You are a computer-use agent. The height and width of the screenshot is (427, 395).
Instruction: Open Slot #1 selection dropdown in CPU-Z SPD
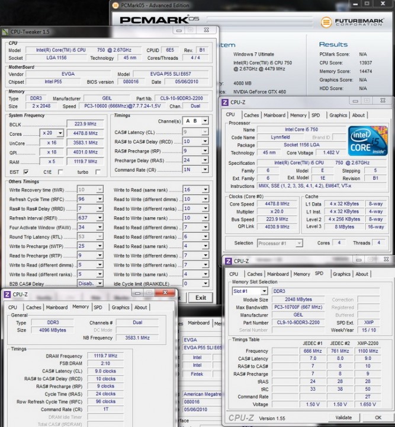[x=264, y=291]
